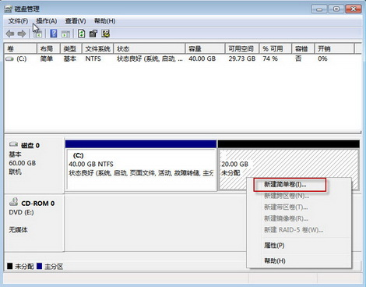The height and width of the screenshot is (287, 366).
Task: Click the action pane toolbar icon
Action: click(65, 34)
